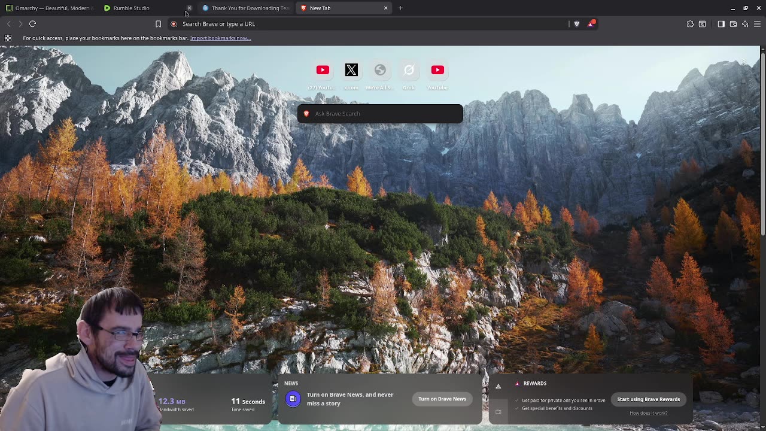Click the search engine icon in the URL bar
This screenshot has width=766, height=431.
click(x=174, y=24)
